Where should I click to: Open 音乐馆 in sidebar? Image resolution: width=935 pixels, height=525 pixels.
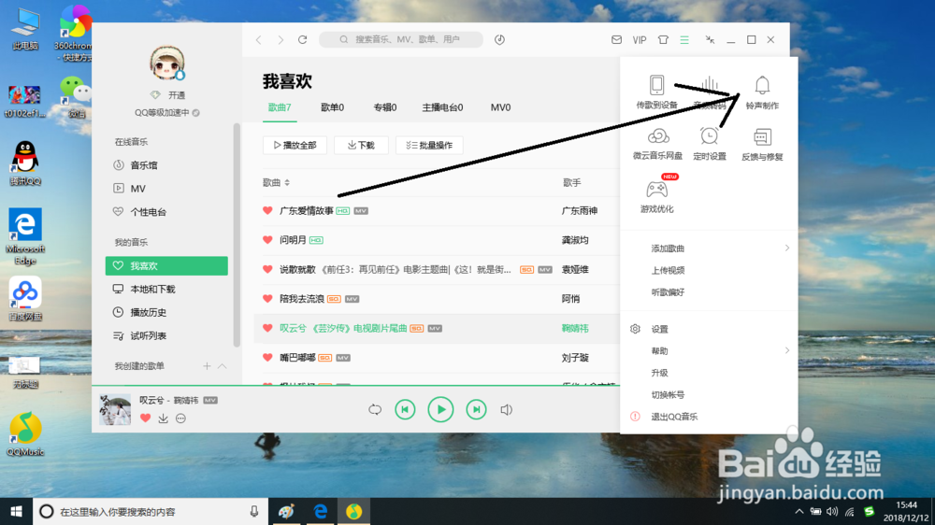(x=144, y=165)
